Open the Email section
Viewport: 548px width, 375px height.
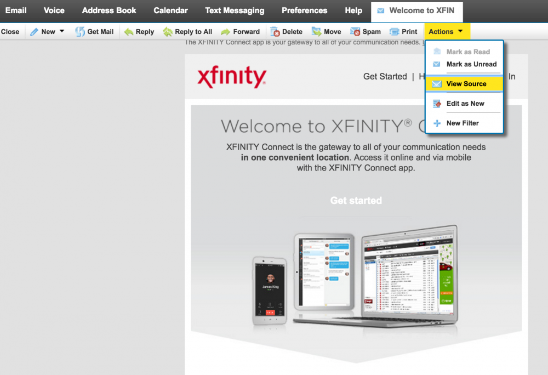[x=16, y=10]
